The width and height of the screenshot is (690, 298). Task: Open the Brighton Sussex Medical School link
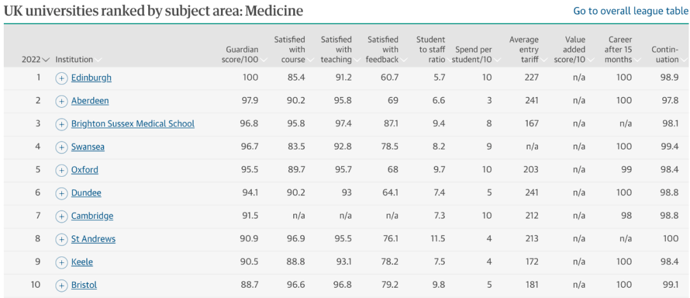coord(133,124)
